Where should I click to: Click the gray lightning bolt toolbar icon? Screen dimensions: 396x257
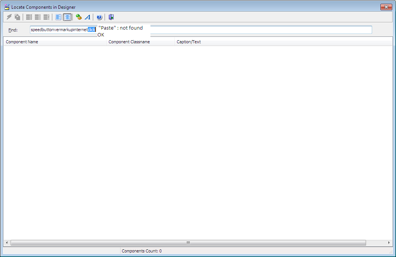[9, 17]
